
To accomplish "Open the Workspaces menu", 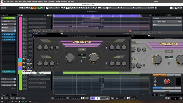I will [x=51, y=1].
